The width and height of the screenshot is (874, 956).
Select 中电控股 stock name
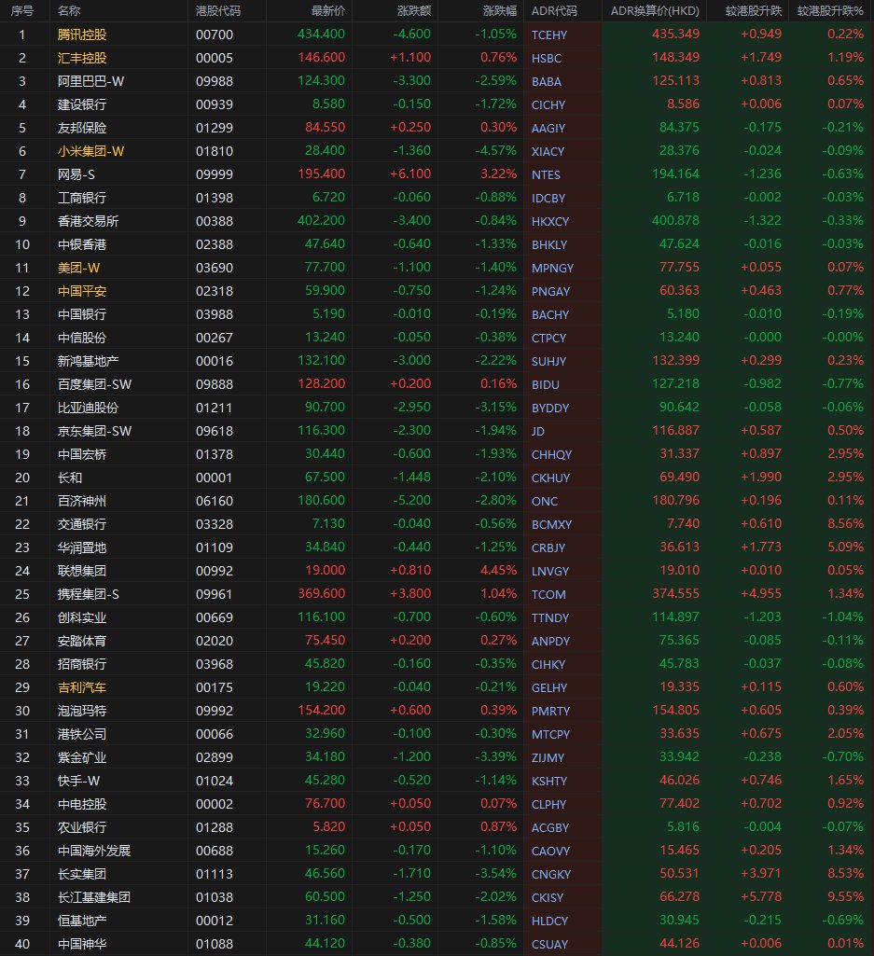82,804
